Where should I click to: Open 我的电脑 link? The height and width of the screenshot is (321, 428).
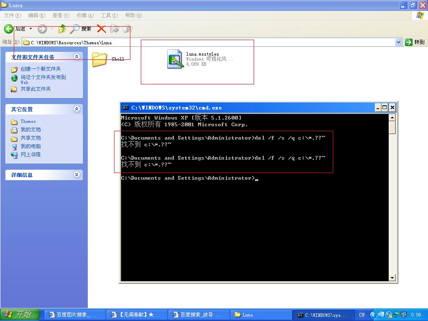(31, 146)
